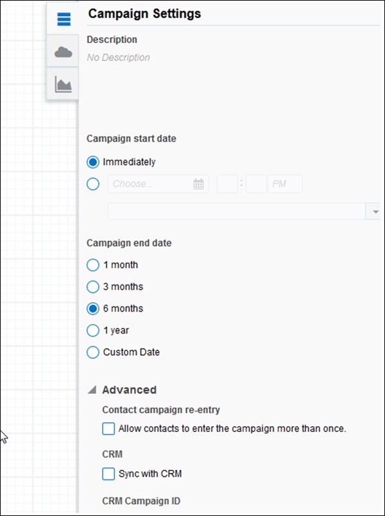Open the campaign settings list icon tab
Viewport: 385px width, 516px height.
[x=64, y=19]
